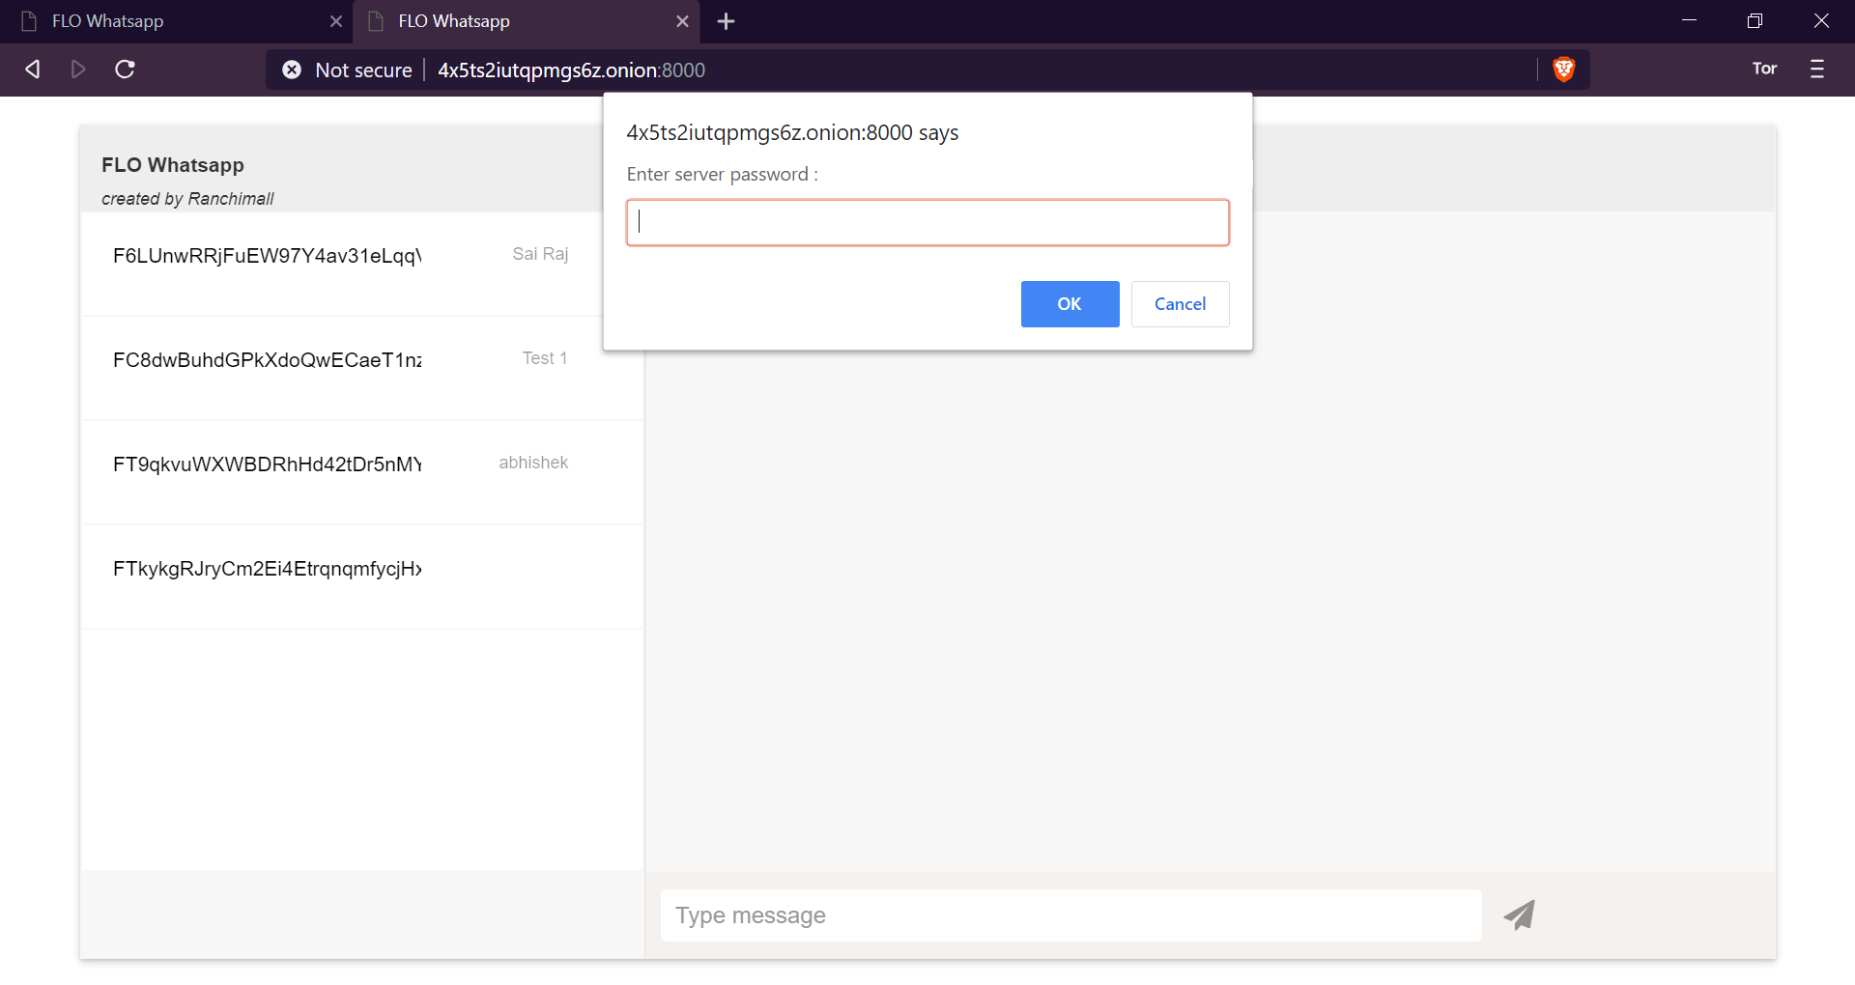Close the first FLO Whatsapp tab

click(x=336, y=21)
